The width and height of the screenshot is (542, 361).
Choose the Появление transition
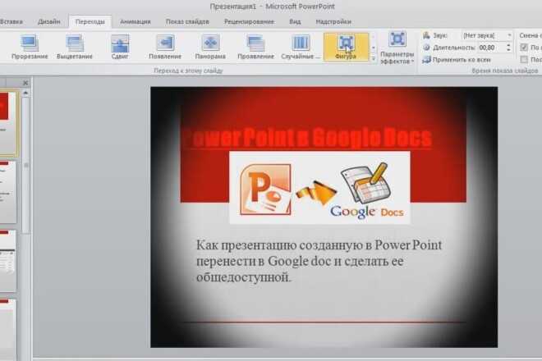coord(165,48)
